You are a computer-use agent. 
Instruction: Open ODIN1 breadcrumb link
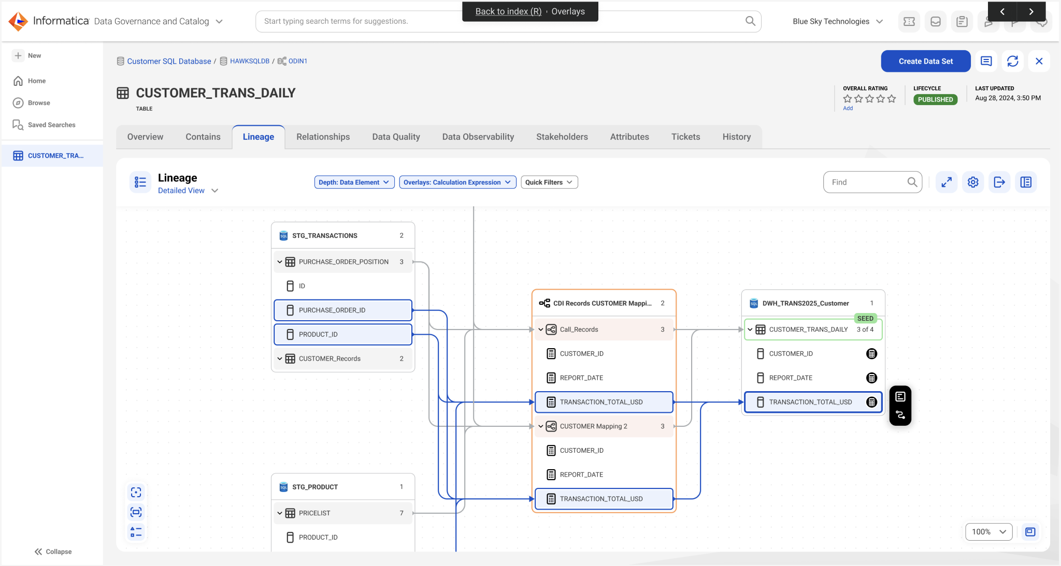[298, 61]
